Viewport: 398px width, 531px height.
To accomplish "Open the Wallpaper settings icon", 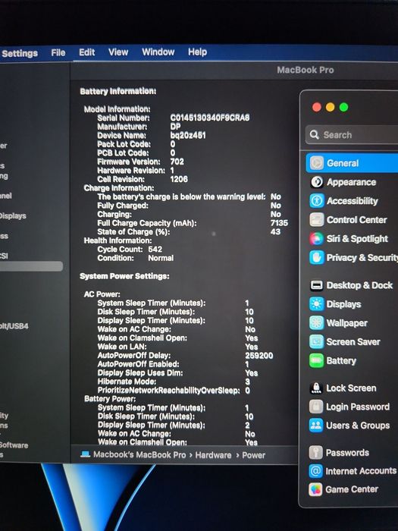I will coord(316,322).
